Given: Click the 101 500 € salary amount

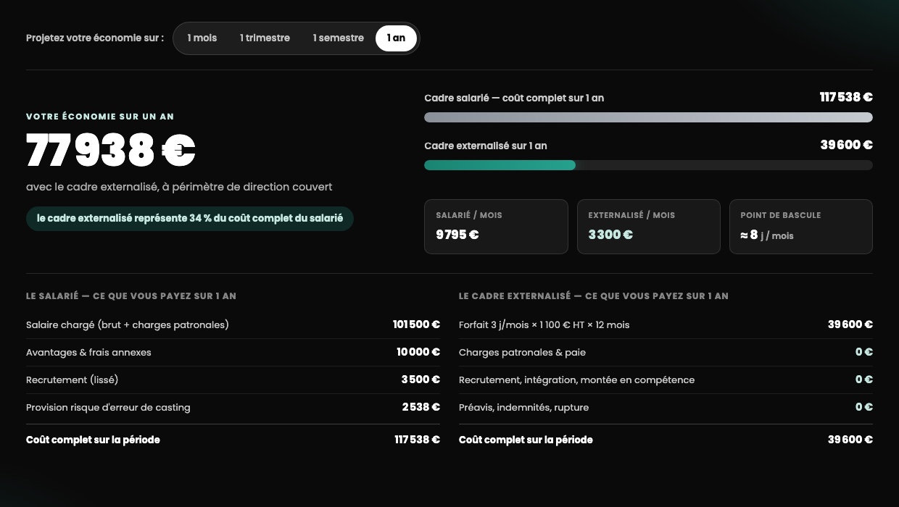Looking at the screenshot, I should pos(416,324).
